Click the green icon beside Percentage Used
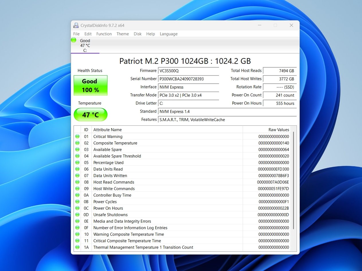Screen dimensions: 362x271 point(77,163)
